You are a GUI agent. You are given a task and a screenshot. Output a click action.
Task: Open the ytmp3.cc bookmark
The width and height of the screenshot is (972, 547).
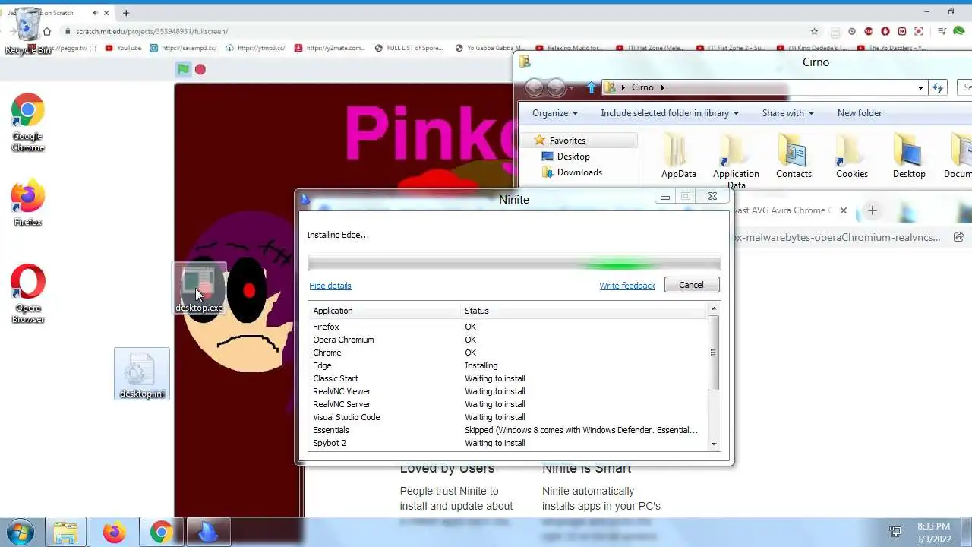255,48
